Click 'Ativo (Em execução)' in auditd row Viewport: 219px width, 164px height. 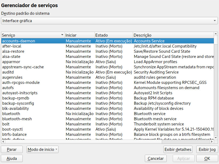[x=114, y=72]
